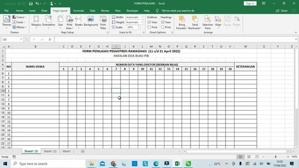The width and height of the screenshot is (299, 168).
Task: Zoom in with the plus button
Action: pos(288,157)
